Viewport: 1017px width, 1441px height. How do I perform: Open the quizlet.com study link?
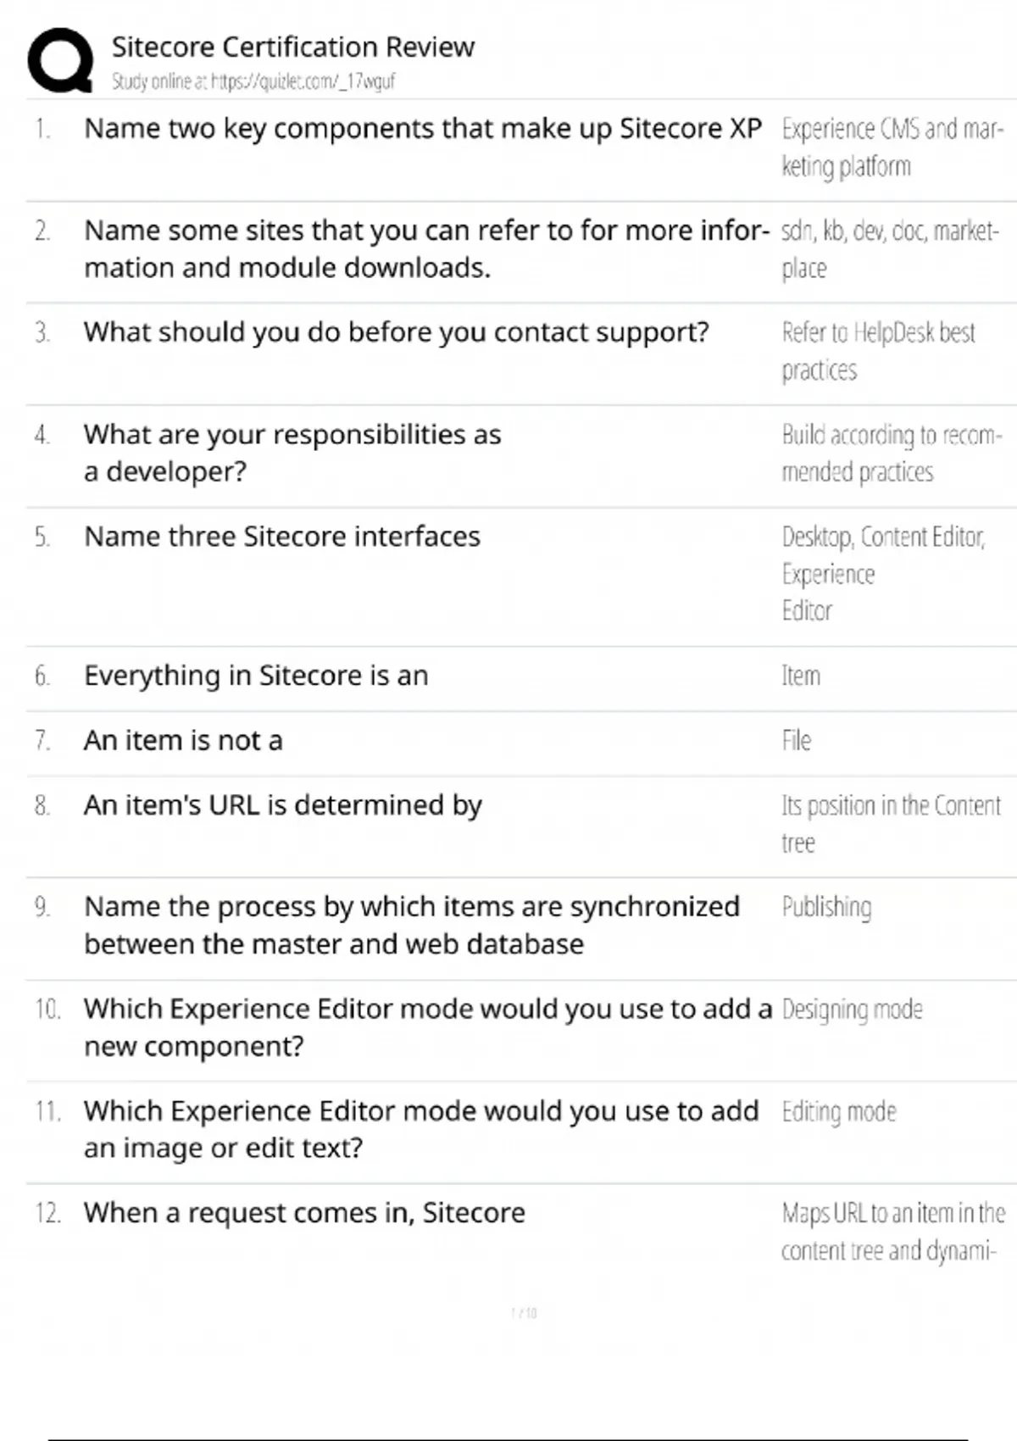click(253, 81)
